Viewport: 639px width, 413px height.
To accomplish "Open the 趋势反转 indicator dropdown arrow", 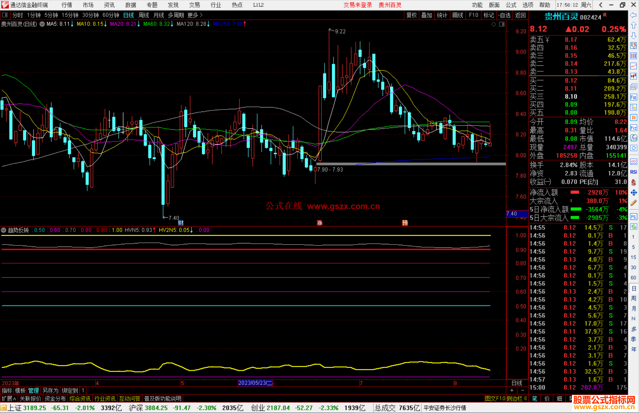I will point(4,230).
